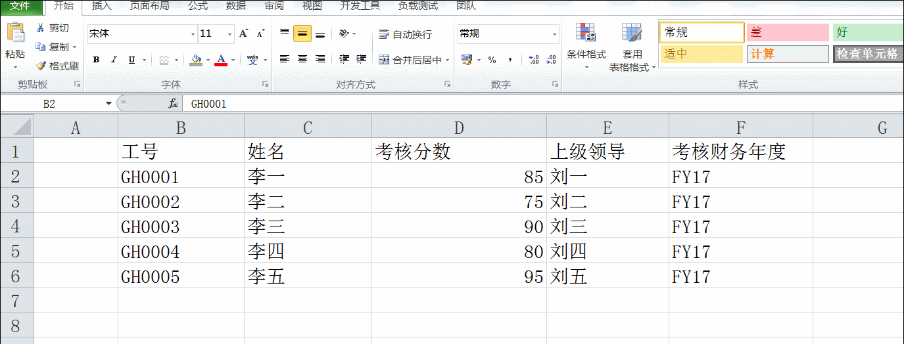Expand the underline style dropdown arrow
The height and width of the screenshot is (344, 904).
tap(144, 60)
